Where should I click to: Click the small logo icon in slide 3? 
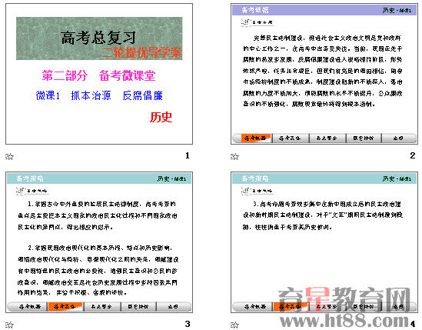click(20, 191)
